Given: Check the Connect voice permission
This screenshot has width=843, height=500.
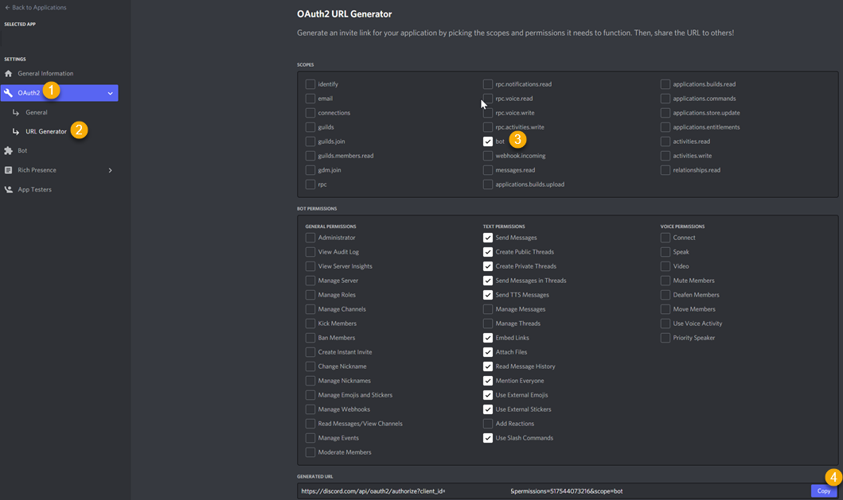Looking at the screenshot, I should [665, 238].
